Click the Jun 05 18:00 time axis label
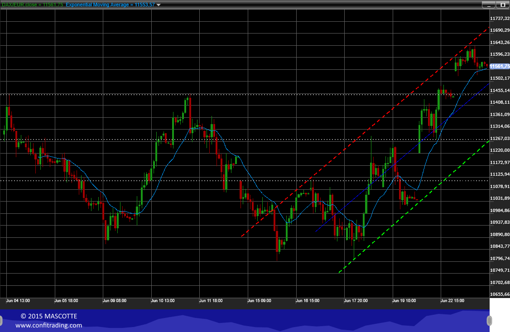This screenshot has height=332, width=510. (x=66, y=301)
